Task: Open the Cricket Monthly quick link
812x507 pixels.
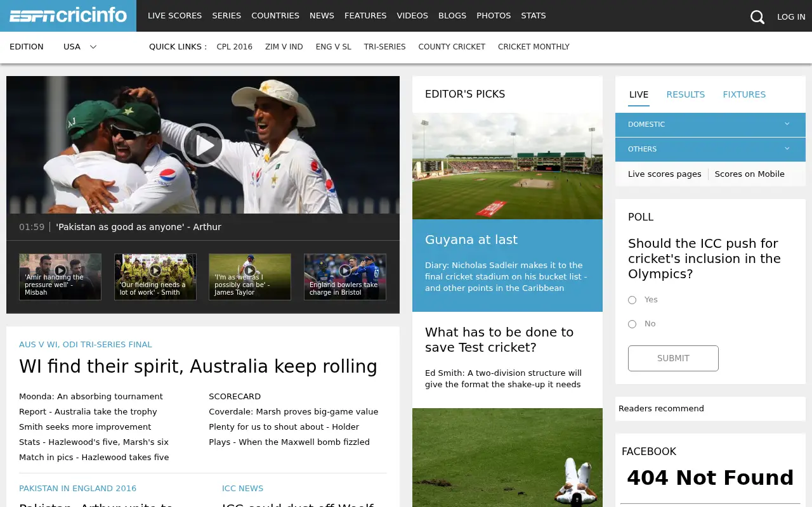Action: click(x=534, y=47)
